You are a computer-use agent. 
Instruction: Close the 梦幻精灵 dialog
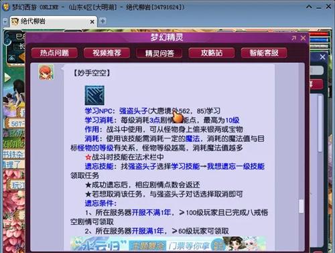point(303,38)
